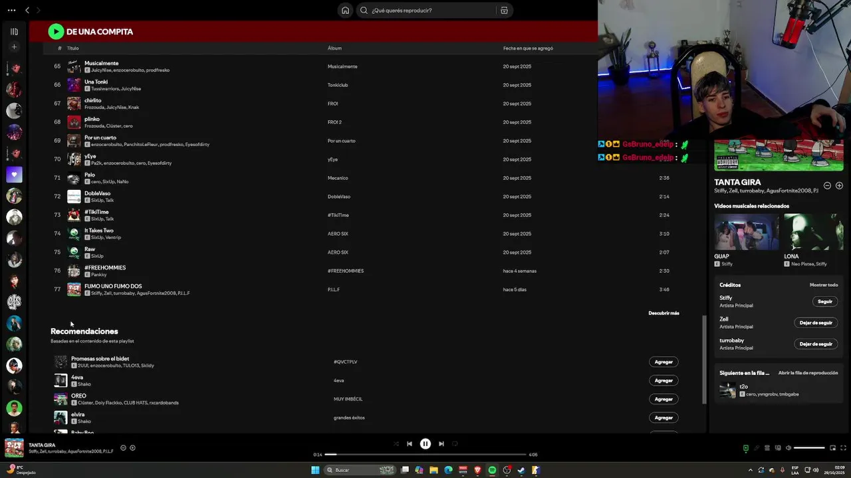Unfollow turrobaby with Dejar de seguir

click(x=816, y=344)
